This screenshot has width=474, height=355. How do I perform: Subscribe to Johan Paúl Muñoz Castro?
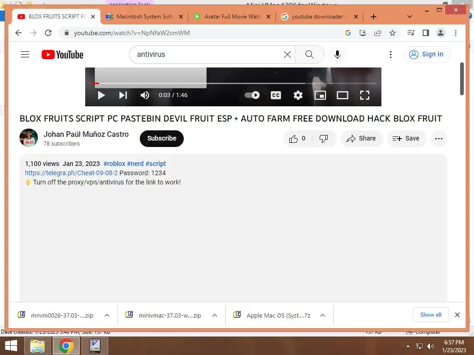[162, 139]
